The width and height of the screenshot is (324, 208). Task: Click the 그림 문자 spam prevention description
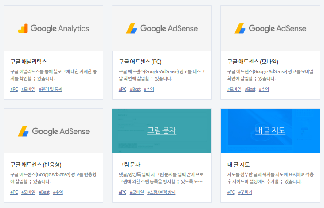pos(161,178)
